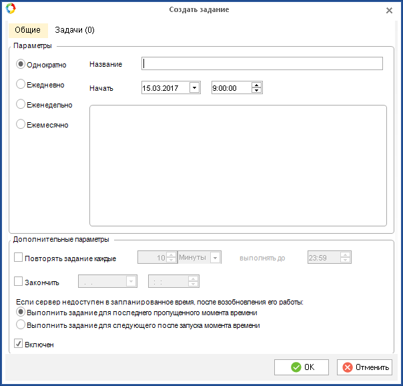The width and height of the screenshot is (403, 386).
Task: Enable the Закончить checkbox
Action: pyautogui.click(x=18, y=281)
